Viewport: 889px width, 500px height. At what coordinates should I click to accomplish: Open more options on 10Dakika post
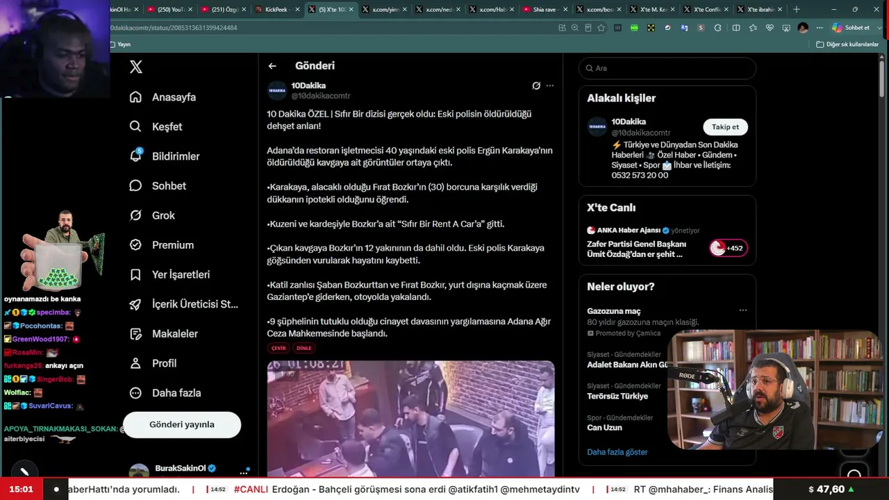tap(550, 85)
